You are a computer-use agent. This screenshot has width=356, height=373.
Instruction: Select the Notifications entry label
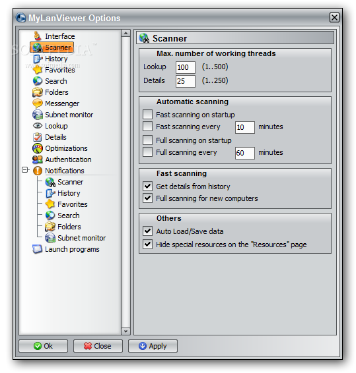point(65,171)
